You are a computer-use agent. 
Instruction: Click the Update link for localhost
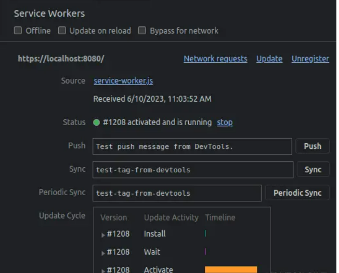point(269,59)
